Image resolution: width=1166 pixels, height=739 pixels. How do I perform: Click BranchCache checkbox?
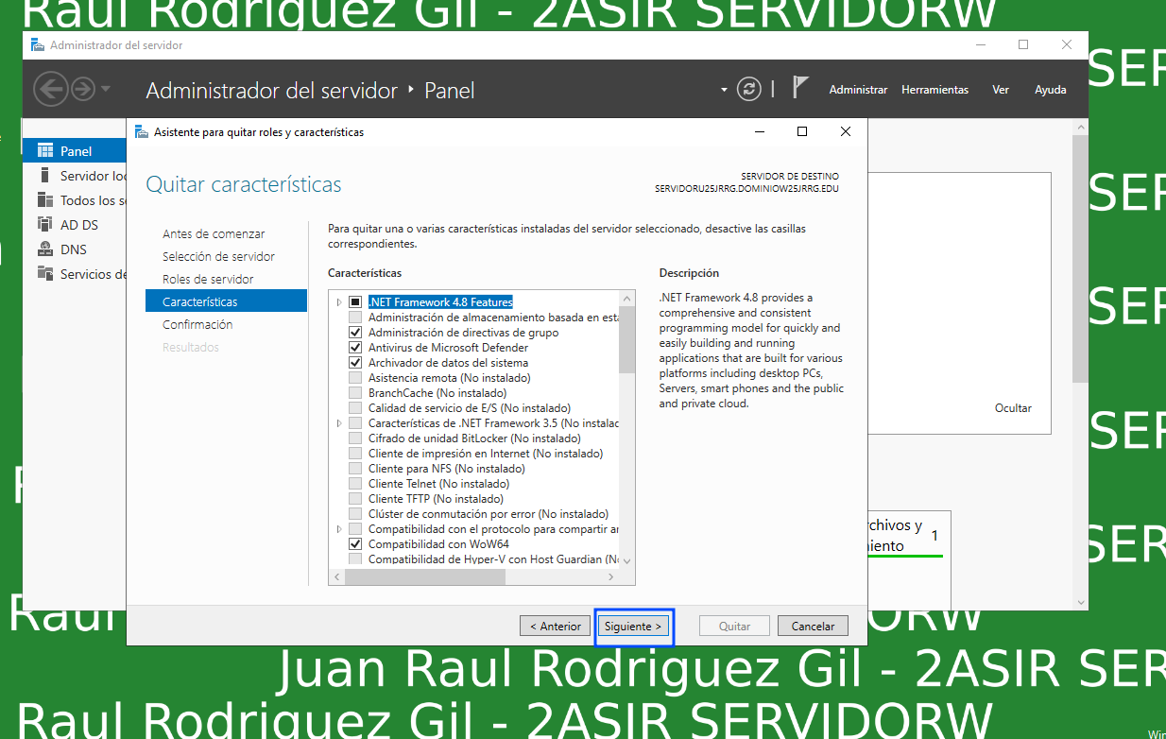pyautogui.click(x=355, y=393)
